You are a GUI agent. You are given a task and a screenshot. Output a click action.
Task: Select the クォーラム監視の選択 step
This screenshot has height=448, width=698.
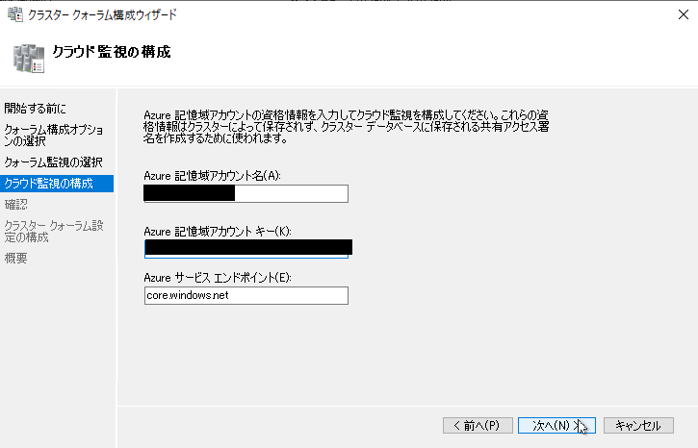pos(53,162)
